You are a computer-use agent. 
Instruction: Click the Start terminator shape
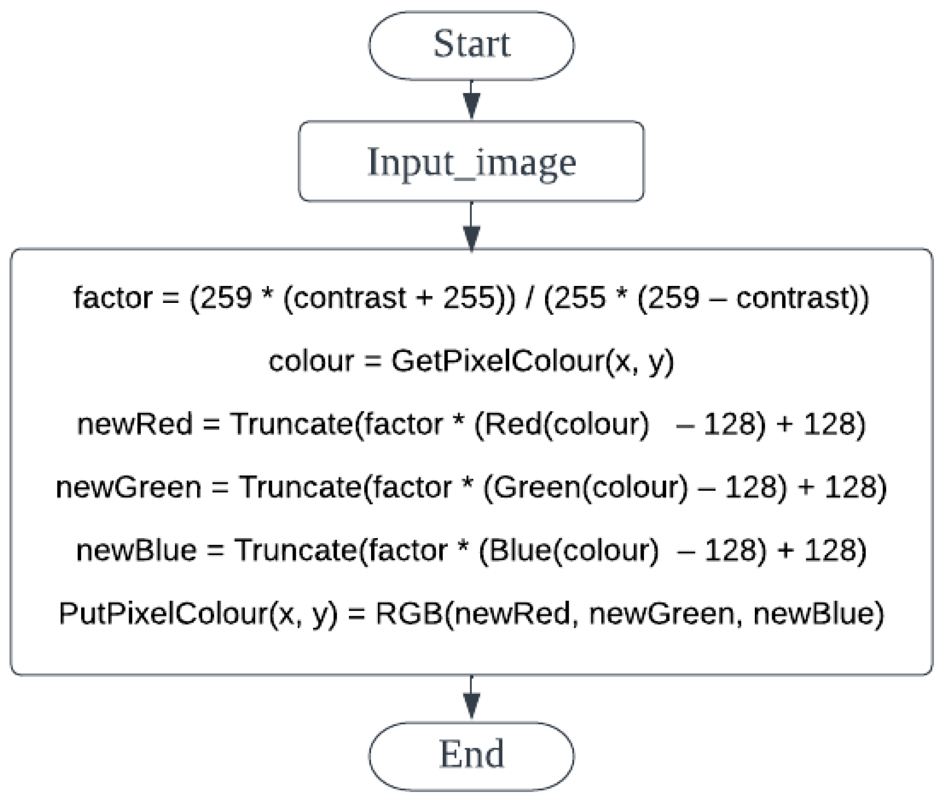point(471,45)
